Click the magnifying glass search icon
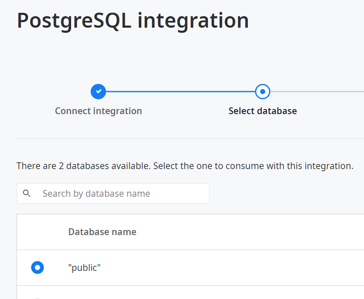This screenshot has width=364, height=299. [27, 193]
